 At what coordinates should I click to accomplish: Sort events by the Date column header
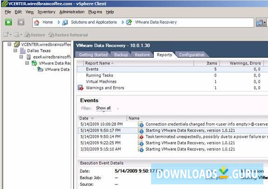point(102,118)
